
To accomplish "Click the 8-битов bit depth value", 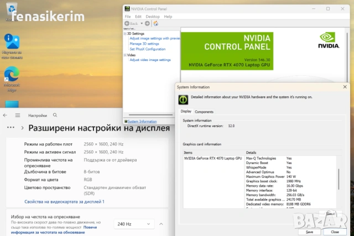I will coord(92,172).
